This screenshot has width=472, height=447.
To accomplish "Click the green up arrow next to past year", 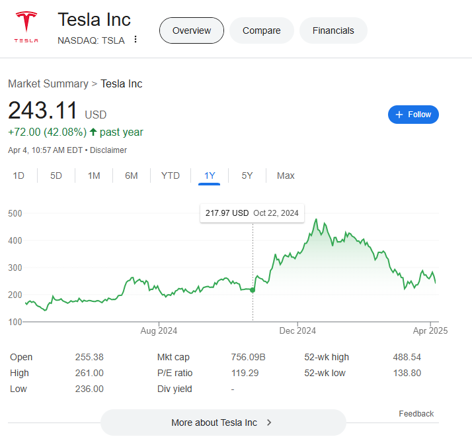I will coord(93,132).
